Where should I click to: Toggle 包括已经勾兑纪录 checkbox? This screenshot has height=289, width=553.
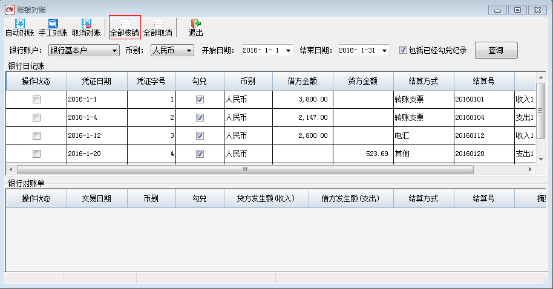point(404,50)
